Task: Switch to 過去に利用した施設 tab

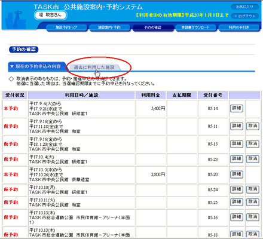Action: (94, 68)
